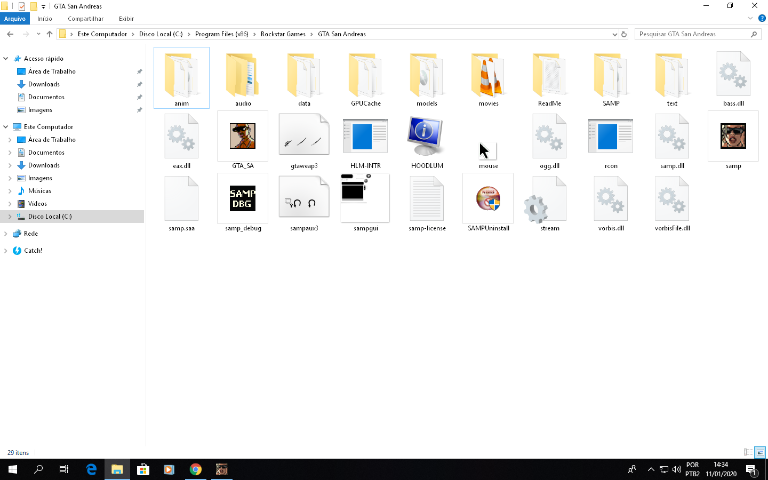The image size is (768, 480).
Task: Collapse the Este Computador tree section
Action: [6, 127]
